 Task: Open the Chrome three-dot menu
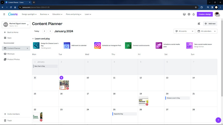click(x=220, y=7)
